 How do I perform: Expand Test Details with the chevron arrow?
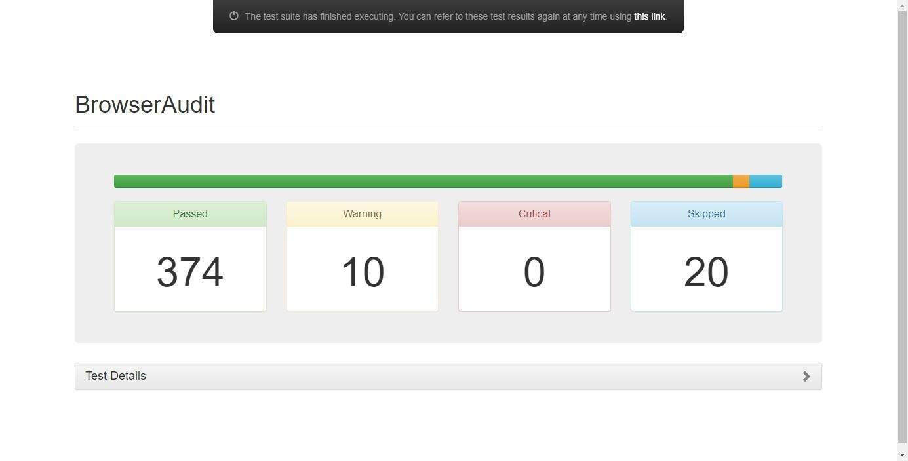pyautogui.click(x=806, y=376)
